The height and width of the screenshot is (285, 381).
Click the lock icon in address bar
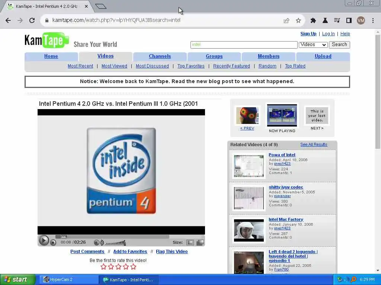pos(47,20)
